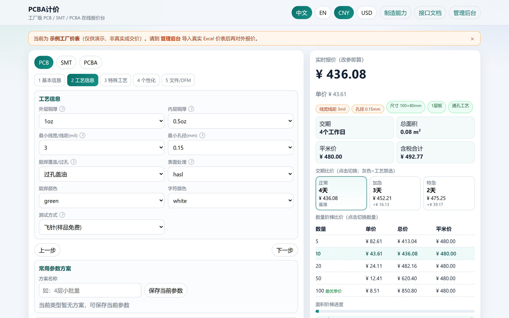509x318 pixels.
Task: Show help tooltip for 阻焊覆盖/过孔
Action: [x=73, y=162]
